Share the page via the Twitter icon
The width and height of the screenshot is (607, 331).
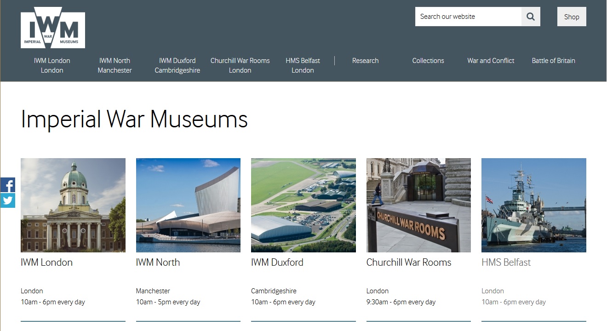click(8, 200)
